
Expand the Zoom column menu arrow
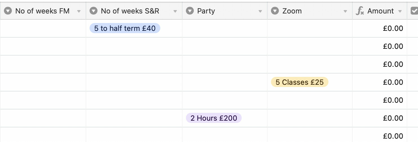point(345,12)
